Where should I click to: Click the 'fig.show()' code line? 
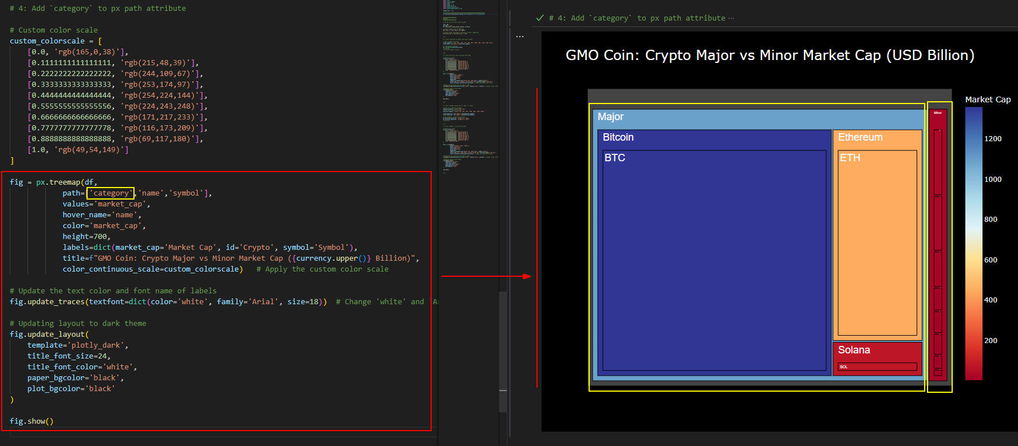31,421
